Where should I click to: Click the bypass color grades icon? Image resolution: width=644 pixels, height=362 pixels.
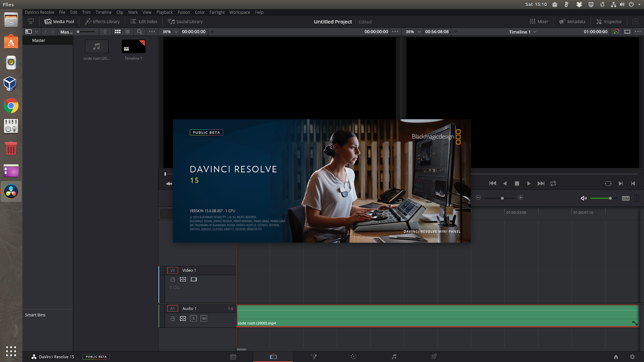pyautogui.click(x=616, y=32)
